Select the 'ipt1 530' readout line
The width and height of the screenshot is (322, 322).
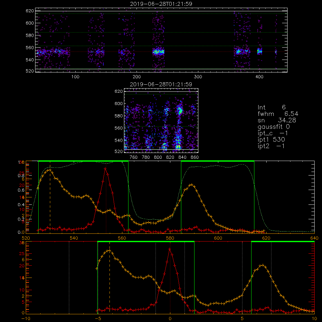click(x=271, y=140)
